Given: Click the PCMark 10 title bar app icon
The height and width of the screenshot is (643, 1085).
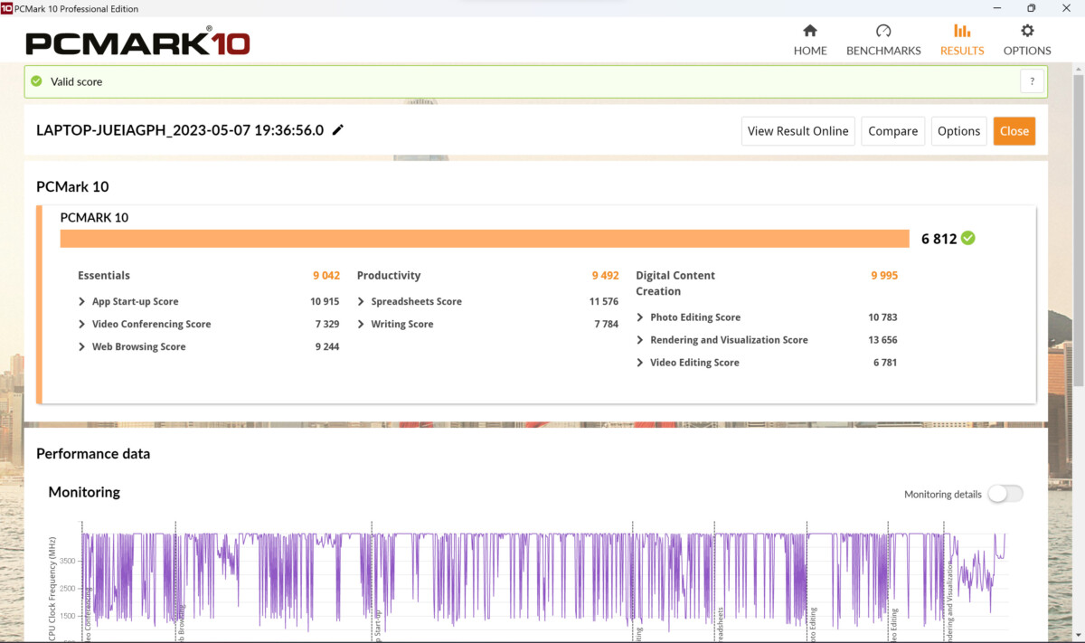Looking at the screenshot, I should click(x=6, y=8).
